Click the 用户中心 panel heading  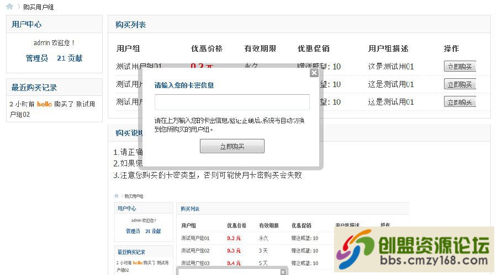point(27,24)
